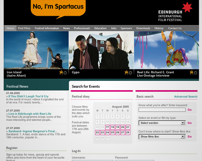Open the Contact Us nav item

pyautogui.click(x=175, y=28)
